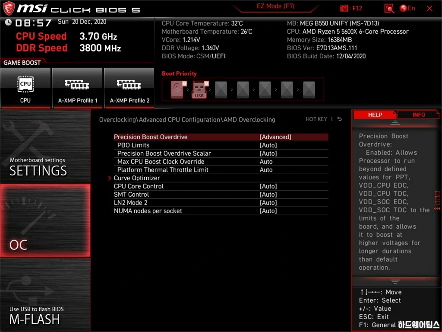Click the DDR Speed 3800 MHz readout
Image resolution: width=442 pixels, height=332 pixels.
click(x=69, y=48)
